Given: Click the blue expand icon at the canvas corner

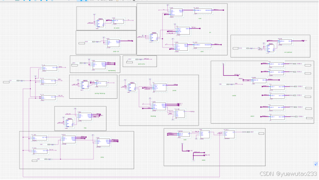Looking at the screenshot, I should [316, 164].
